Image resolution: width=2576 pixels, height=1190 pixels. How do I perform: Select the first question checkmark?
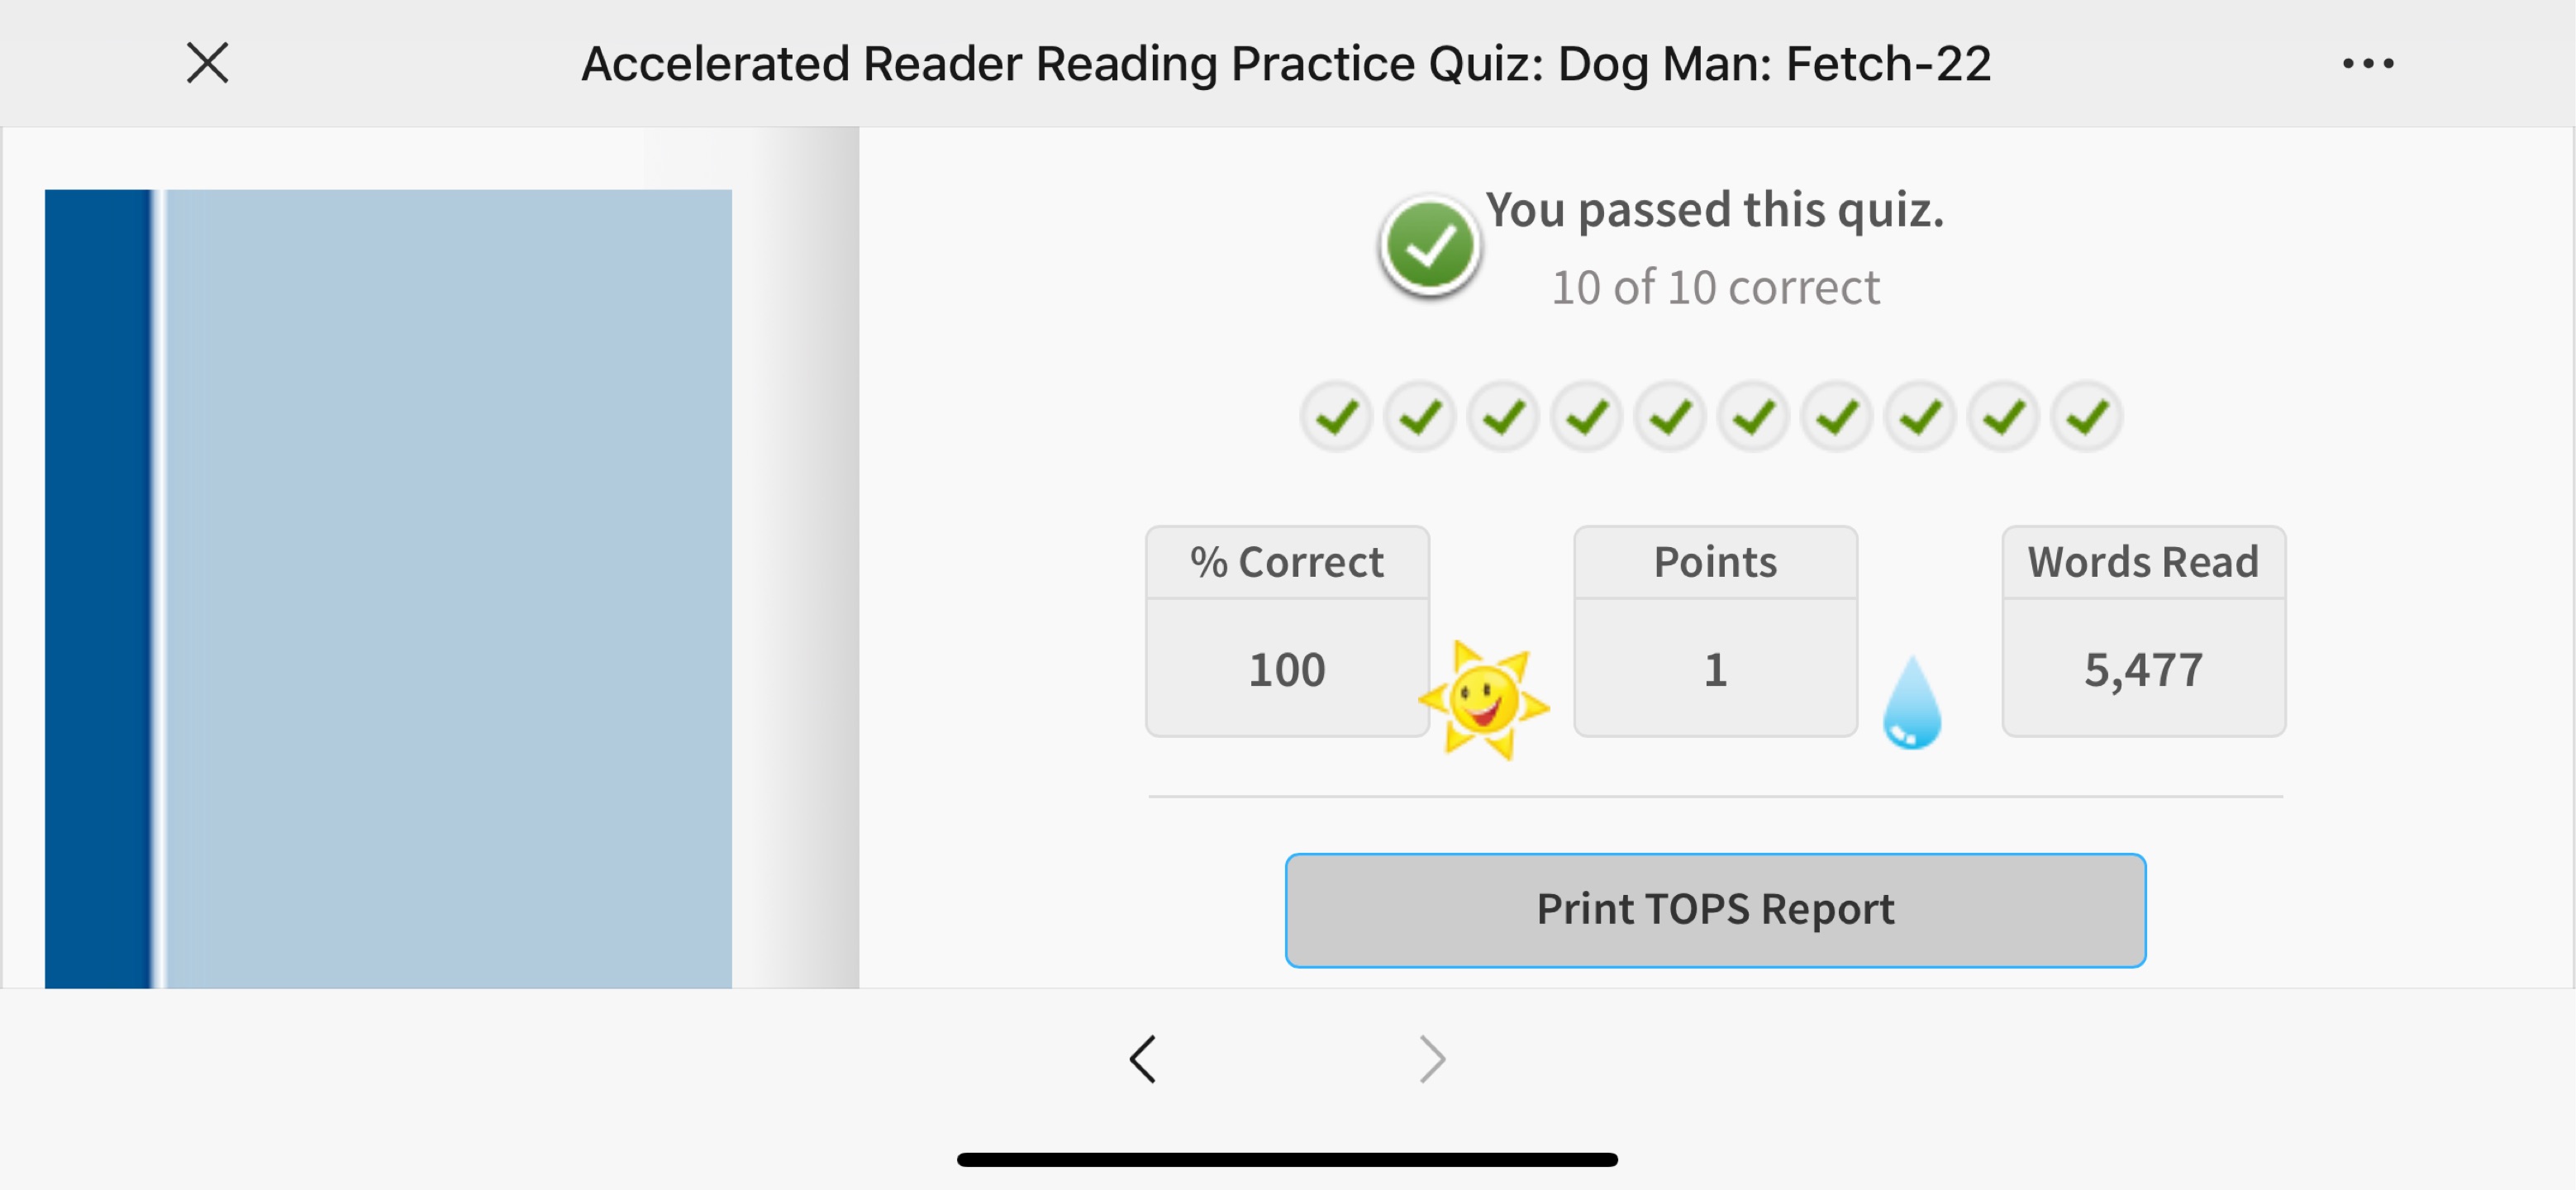pos(1336,416)
